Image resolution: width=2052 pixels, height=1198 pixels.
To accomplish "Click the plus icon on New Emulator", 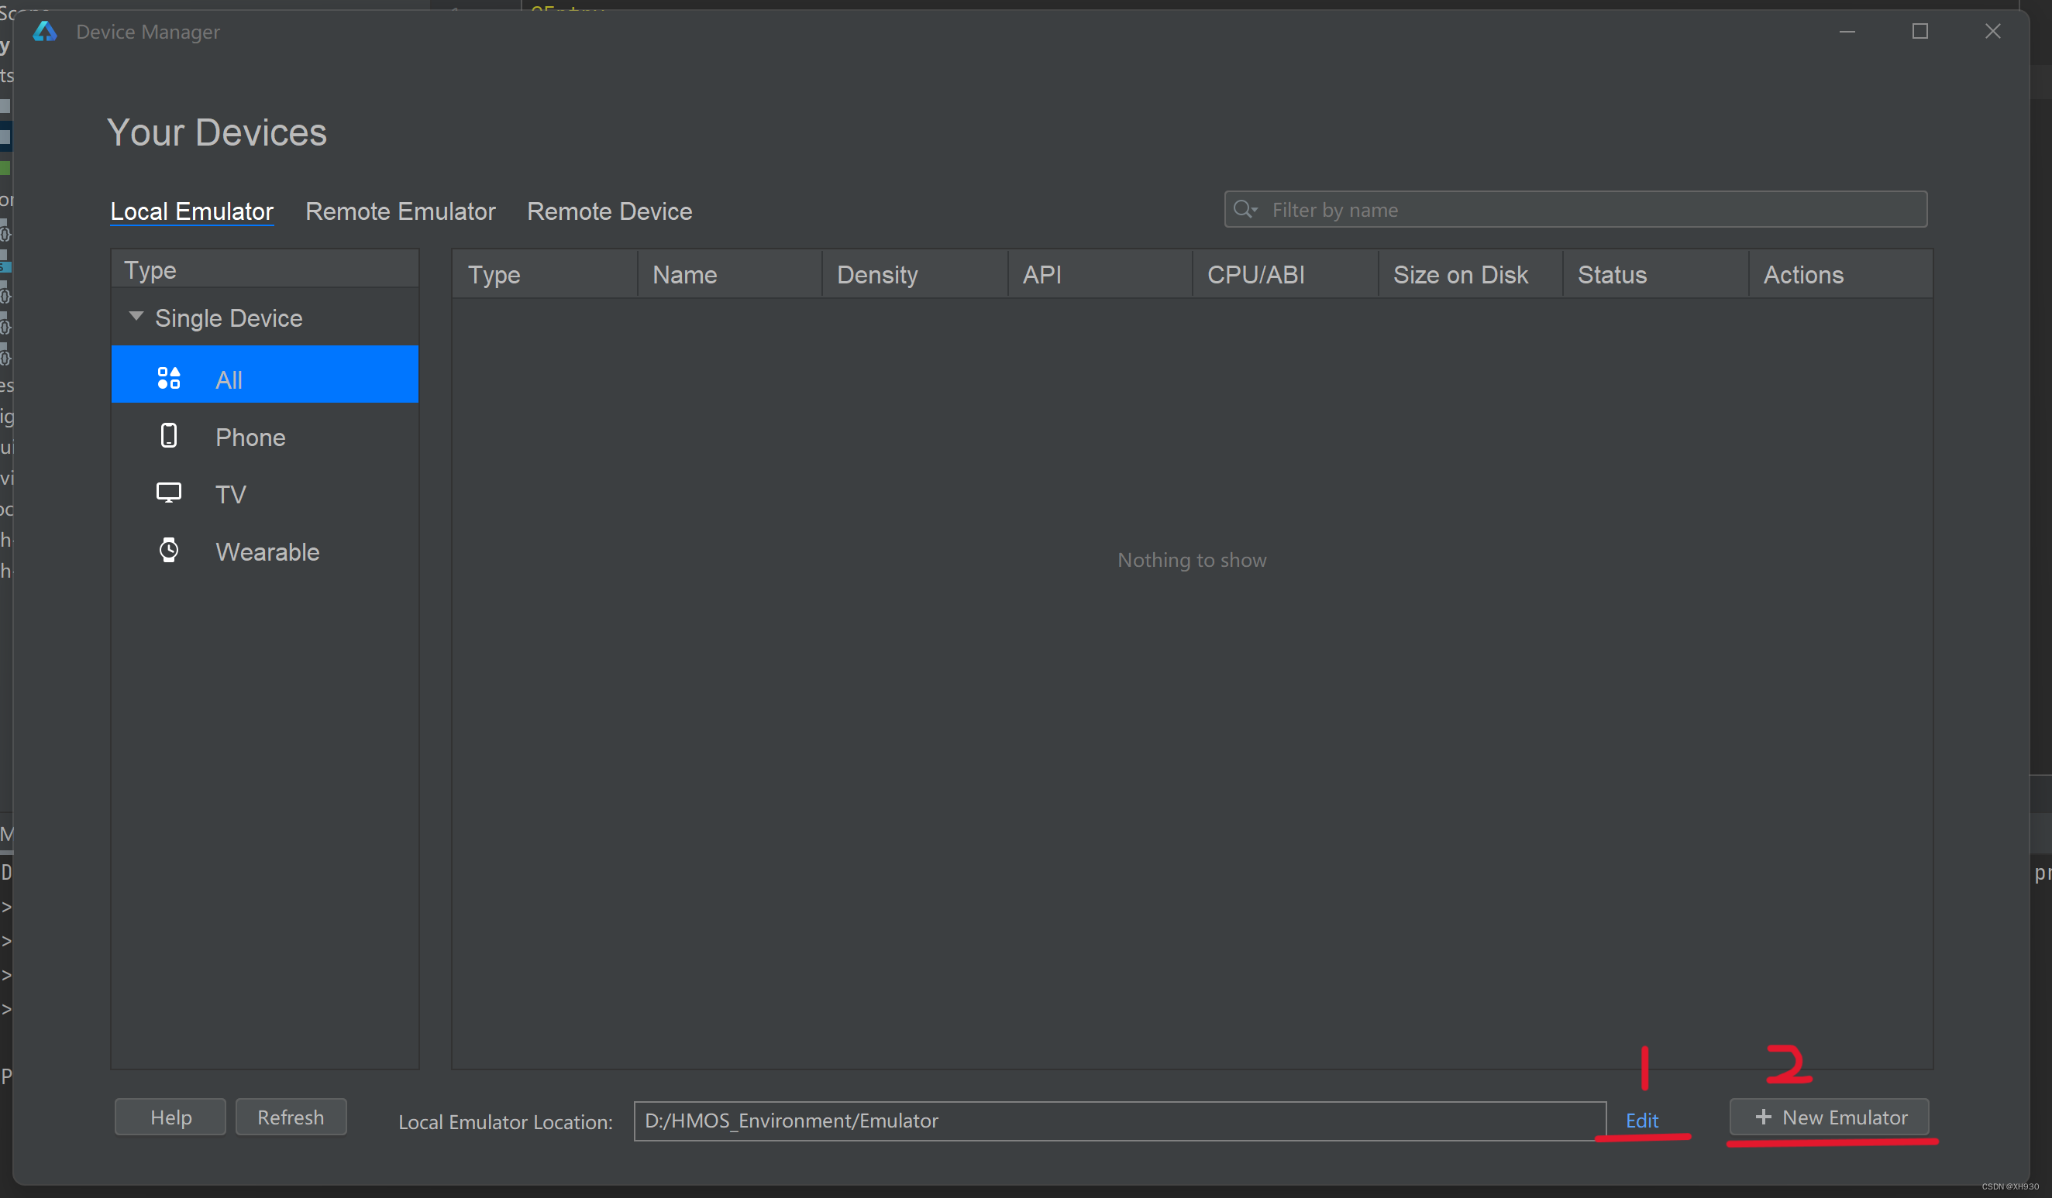I will (1763, 1117).
